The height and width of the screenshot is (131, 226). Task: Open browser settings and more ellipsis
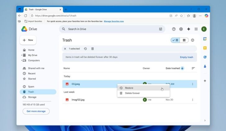coord(200,16)
